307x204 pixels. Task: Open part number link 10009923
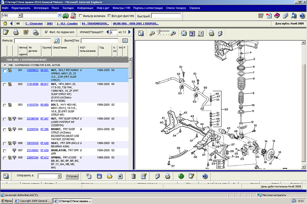pyautogui.click(x=33, y=70)
